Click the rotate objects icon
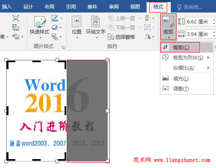Viewport: 216px width, 168px height. pyautogui.click(x=147, y=37)
